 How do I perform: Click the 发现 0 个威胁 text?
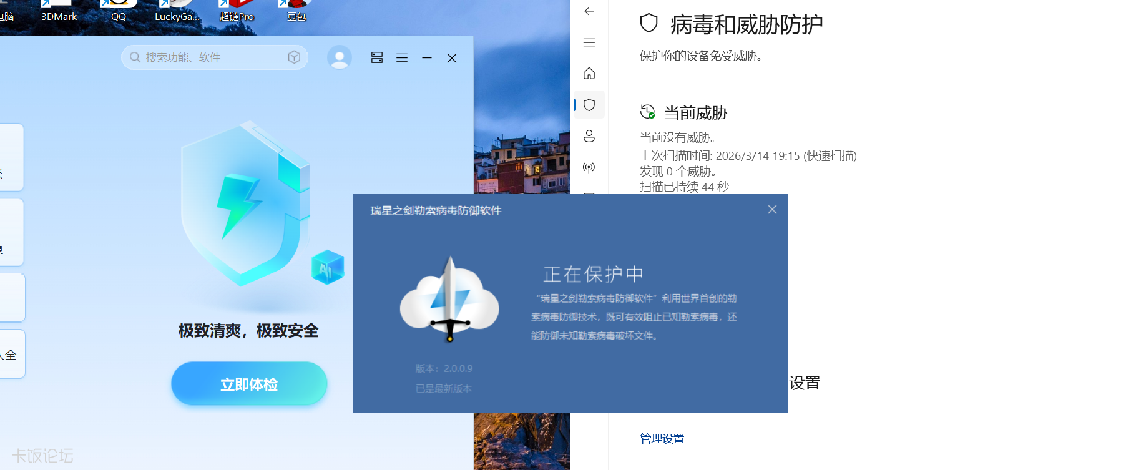(x=678, y=171)
